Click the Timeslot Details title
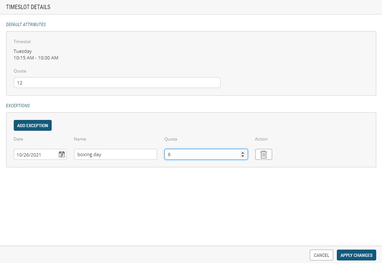The width and height of the screenshot is (382, 263). pyautogui.click(x=28, y=7)
